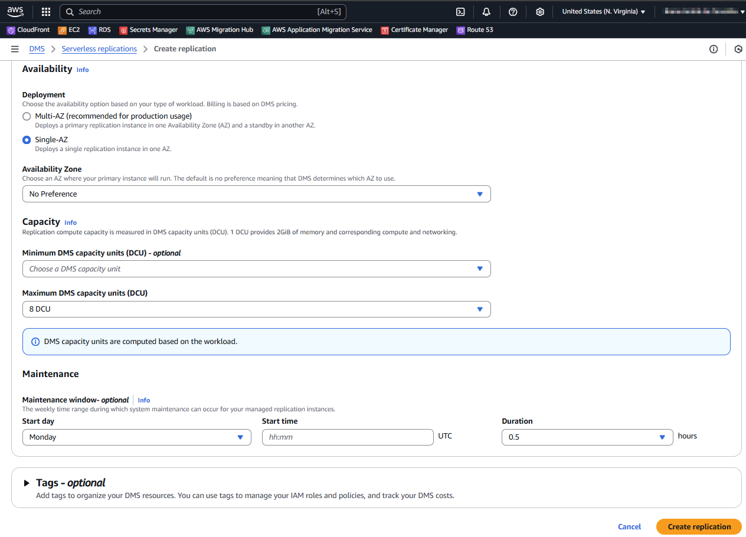The height and width of the screenshot is (537, 746).
Task: Select the Single-AZ deployment option
Action: click(27, 140)
